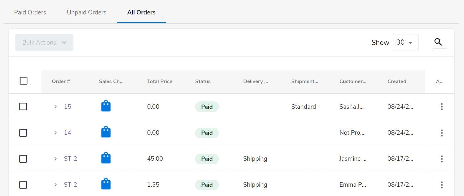
Task: Open the Show 30 rows dropdown
Action: click(405, 42)
